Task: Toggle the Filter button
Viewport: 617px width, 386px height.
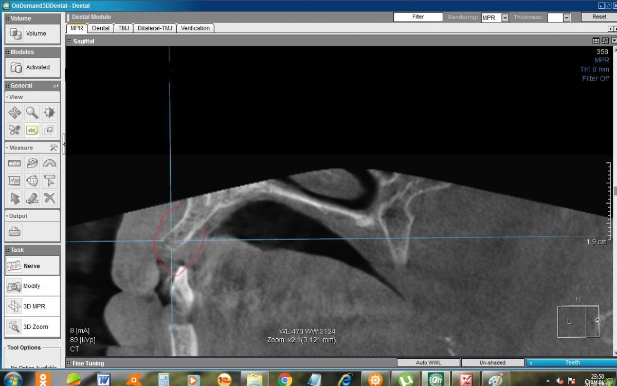Action: pyautogui.click(x=418, y=17)
